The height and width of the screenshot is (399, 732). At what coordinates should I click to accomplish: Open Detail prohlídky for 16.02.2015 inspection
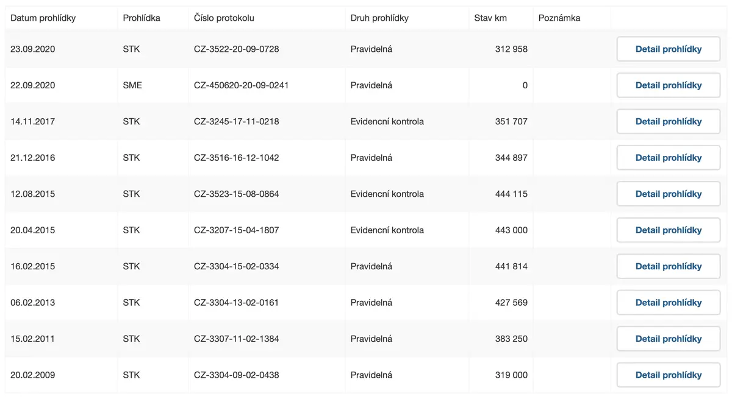[669, 266]
